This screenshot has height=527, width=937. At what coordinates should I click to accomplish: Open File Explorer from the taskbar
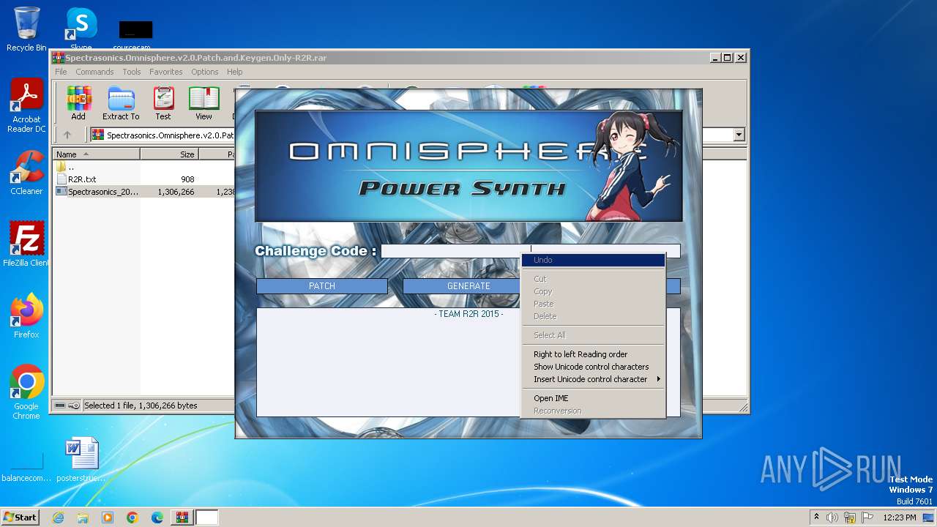(83, 517)
